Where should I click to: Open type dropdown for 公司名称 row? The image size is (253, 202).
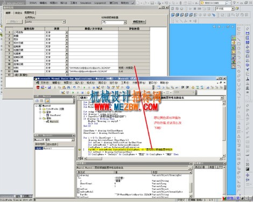tap(67, 32)
